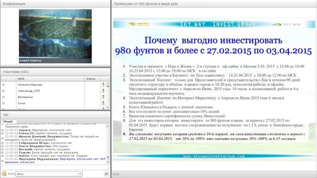
Task: Click the message icon beside Василий's chat entry
Action: point(2,149)
